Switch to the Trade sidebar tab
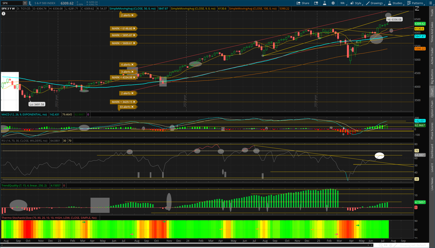435x248 pixels. (432, 13)
